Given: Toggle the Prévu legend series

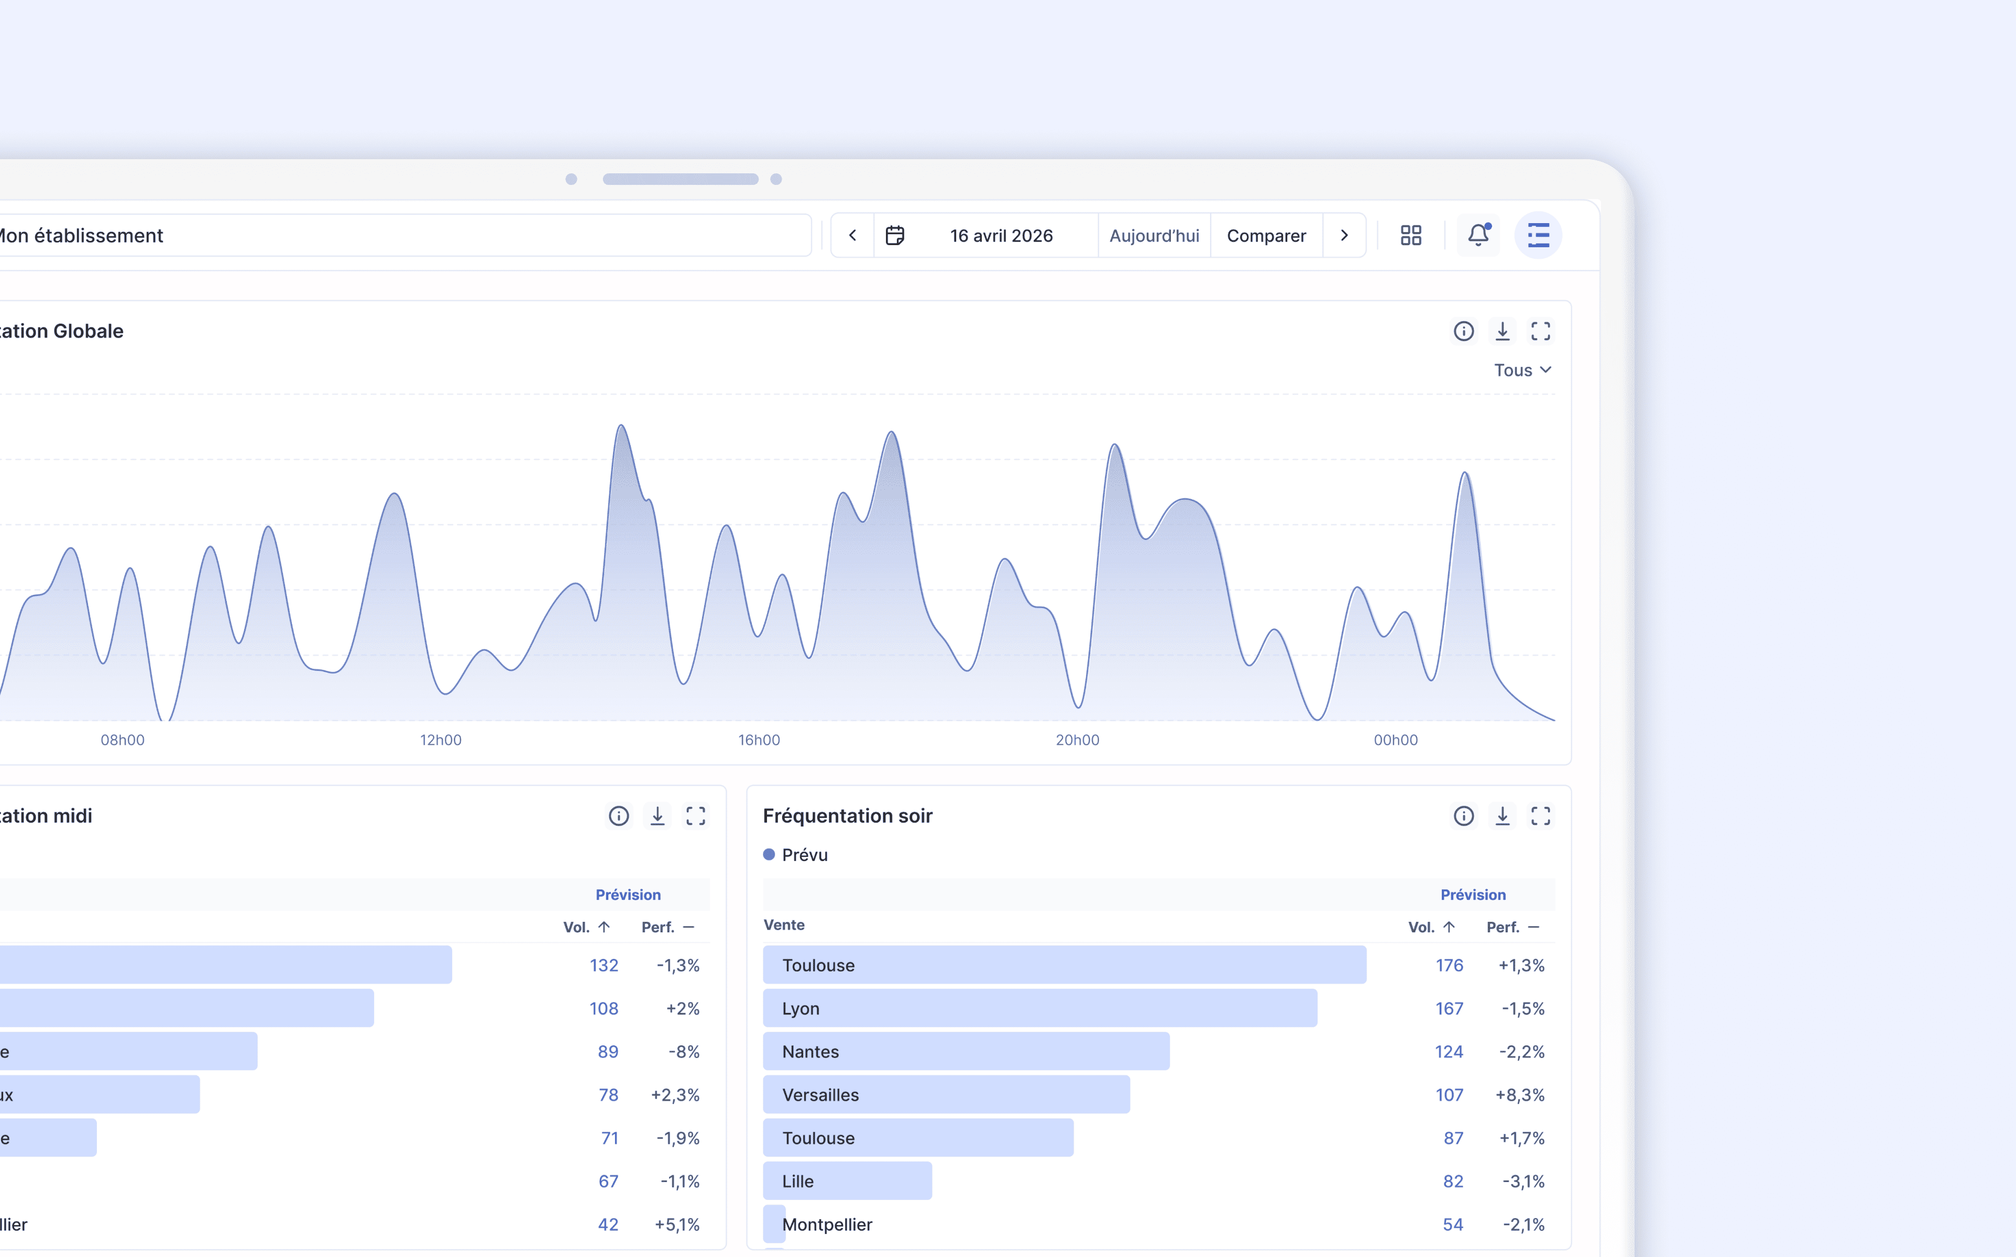Looking at the screenshot, I should [x=796, y=855].
